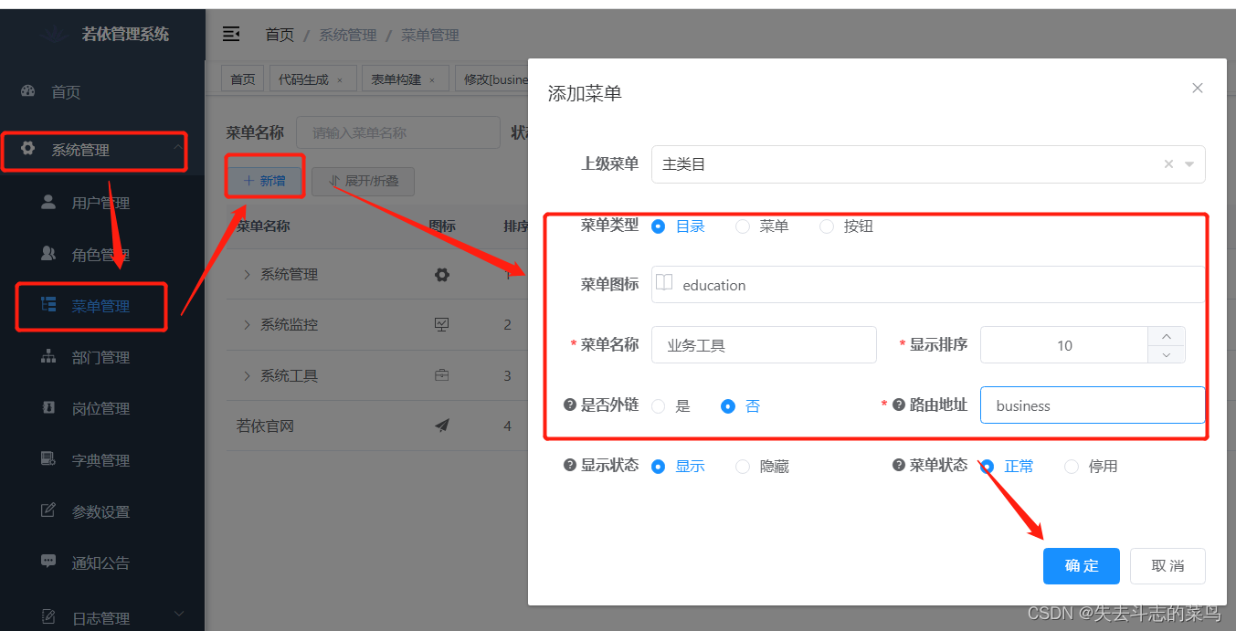Select the 字典管理 dictionary icon
1236x631 pixels.
[49, 459]
